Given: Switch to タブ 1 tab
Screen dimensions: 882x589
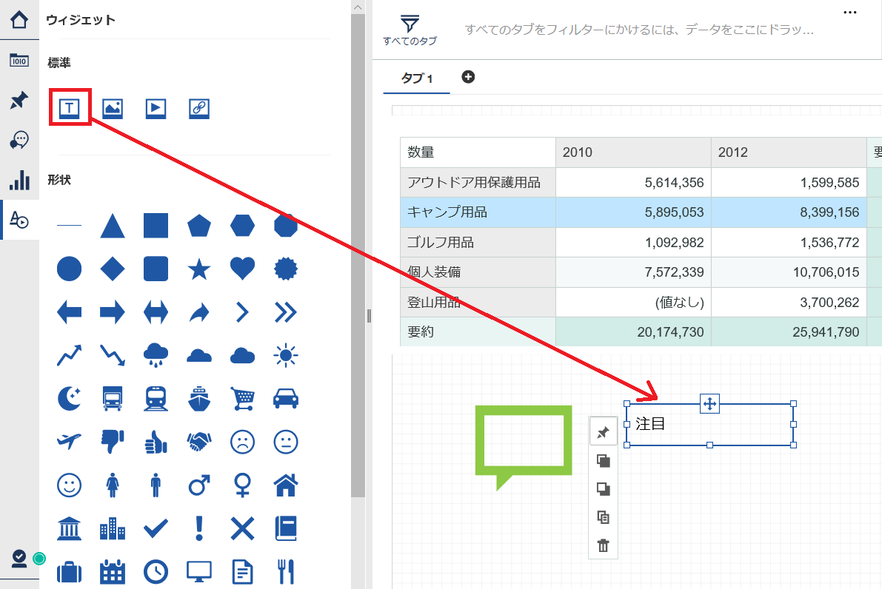Looking at the screenshot, I should (417, 78).
